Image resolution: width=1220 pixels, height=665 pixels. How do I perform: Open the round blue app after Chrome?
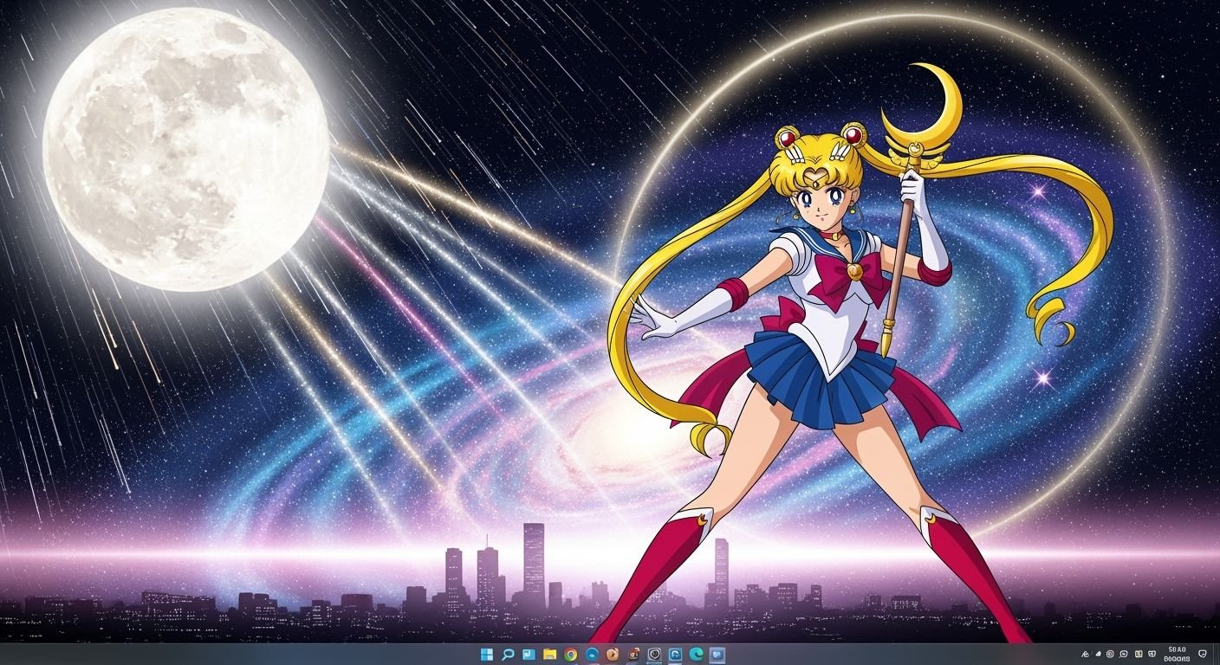tap(592, 655)
